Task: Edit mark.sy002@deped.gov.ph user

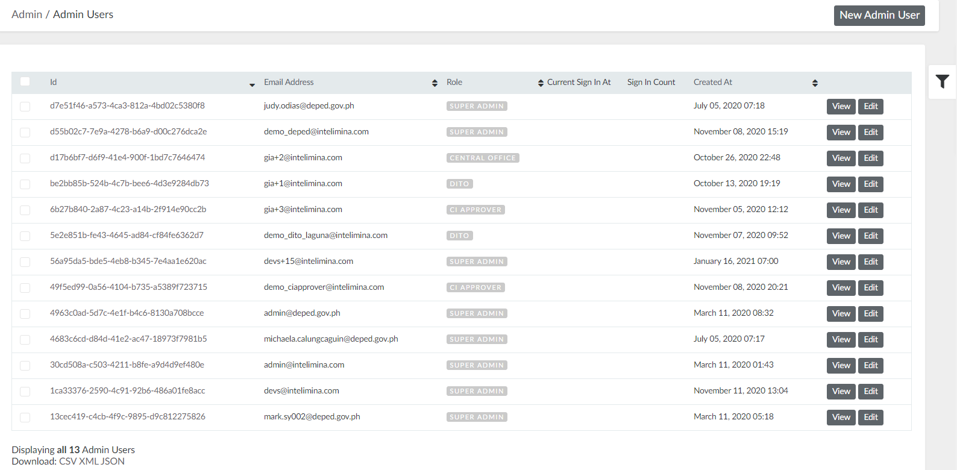Action: pyautogui.click(x=871, y=418)
